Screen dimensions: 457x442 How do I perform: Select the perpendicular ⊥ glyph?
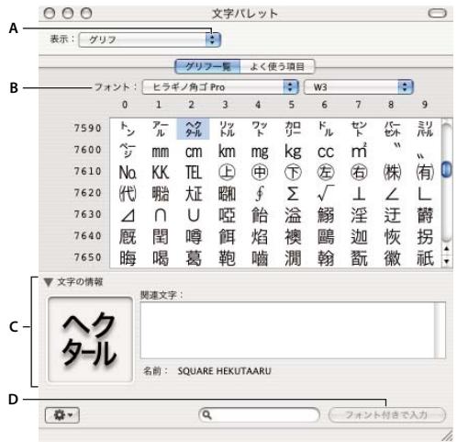coord(359,195)
